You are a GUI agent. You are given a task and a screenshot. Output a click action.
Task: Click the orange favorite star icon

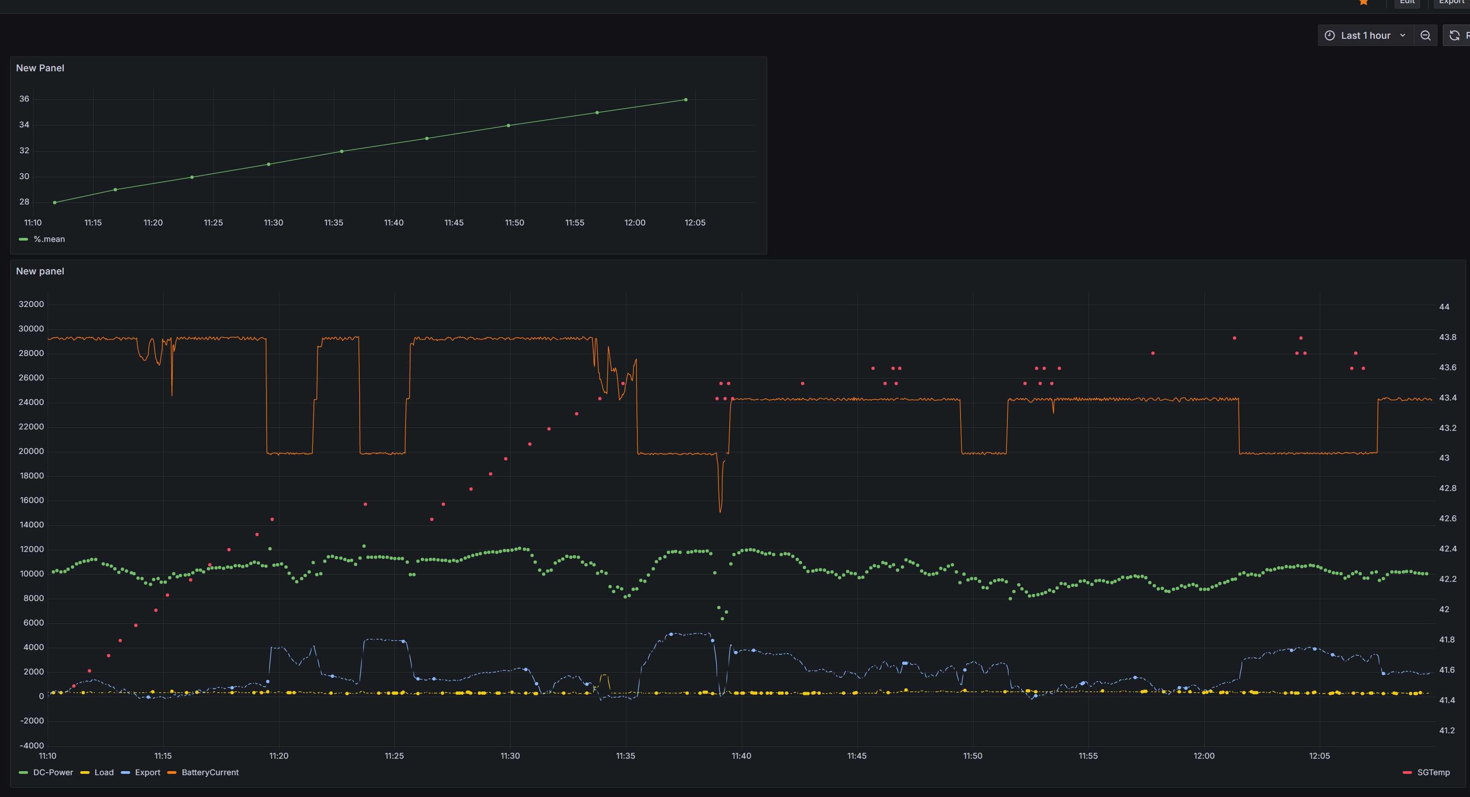pyautogui.click(x=1363, y=2)
